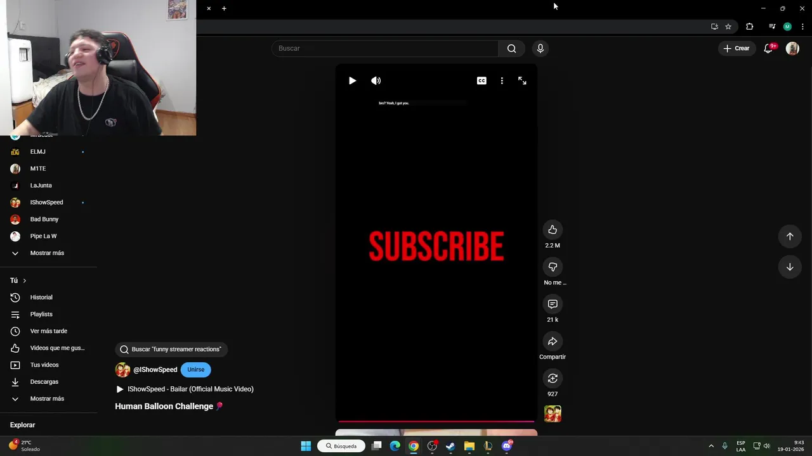Switch the Short to fullscreen
812x456 pixels.
pyautogui.click(x=522, y=80)
